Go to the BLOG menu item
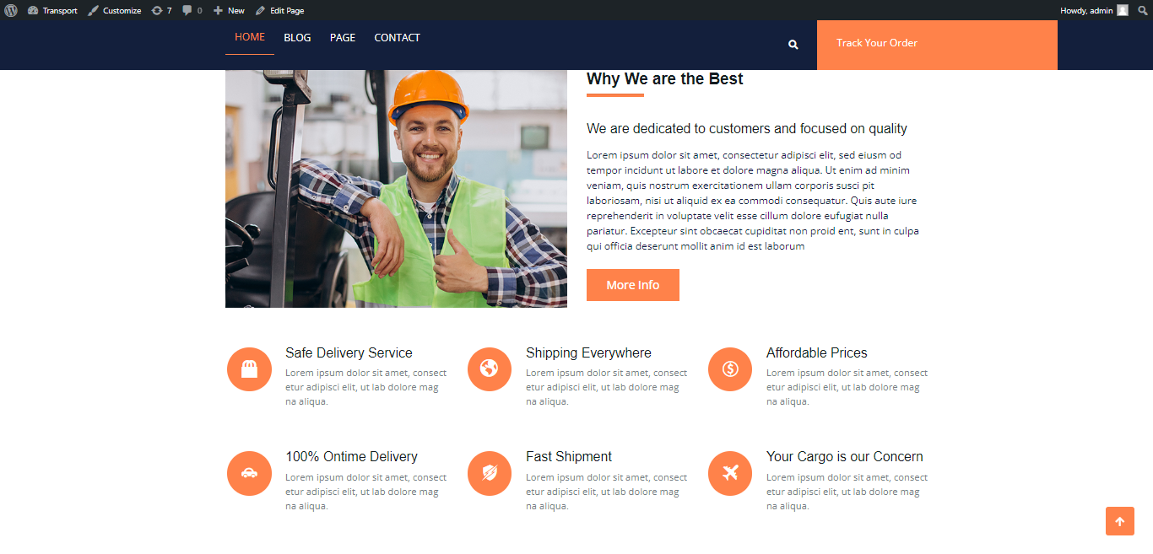The image size is (1153, 554). coord(297,38)
